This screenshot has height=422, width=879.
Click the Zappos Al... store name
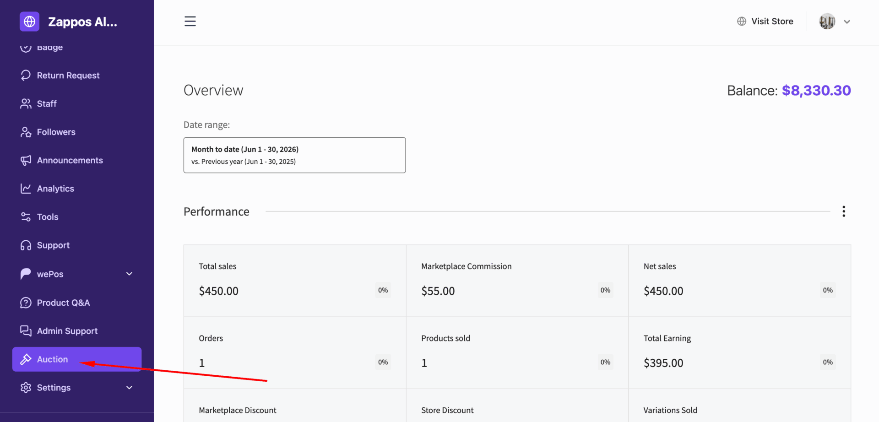pyautogui.click(x=82, y=22)
